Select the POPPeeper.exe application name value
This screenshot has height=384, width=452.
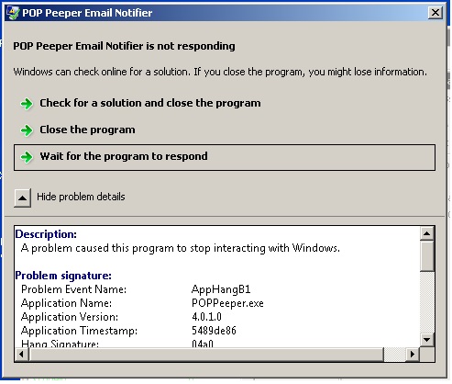coord(227,303)
